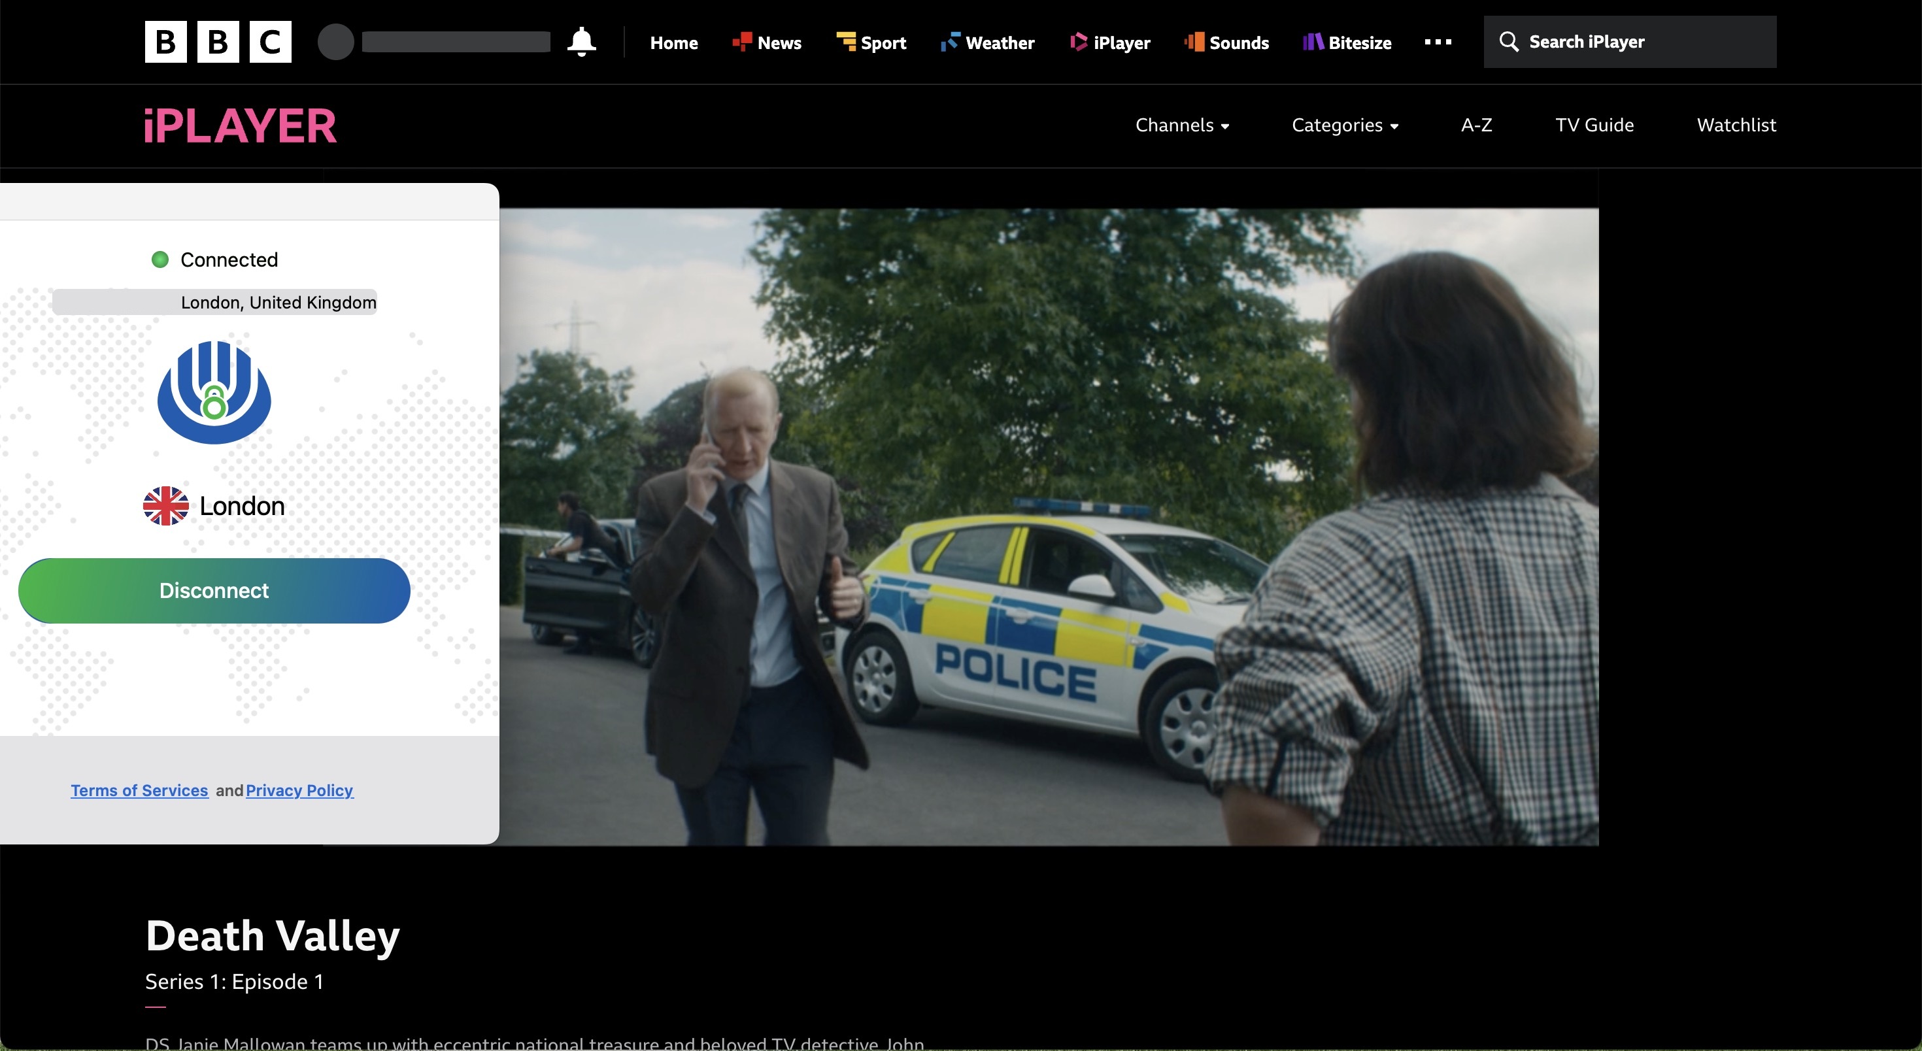This screenshot has width=1922, height=1051.
Task: Go to the BBC Home link
Action: (x=674, y=42)
